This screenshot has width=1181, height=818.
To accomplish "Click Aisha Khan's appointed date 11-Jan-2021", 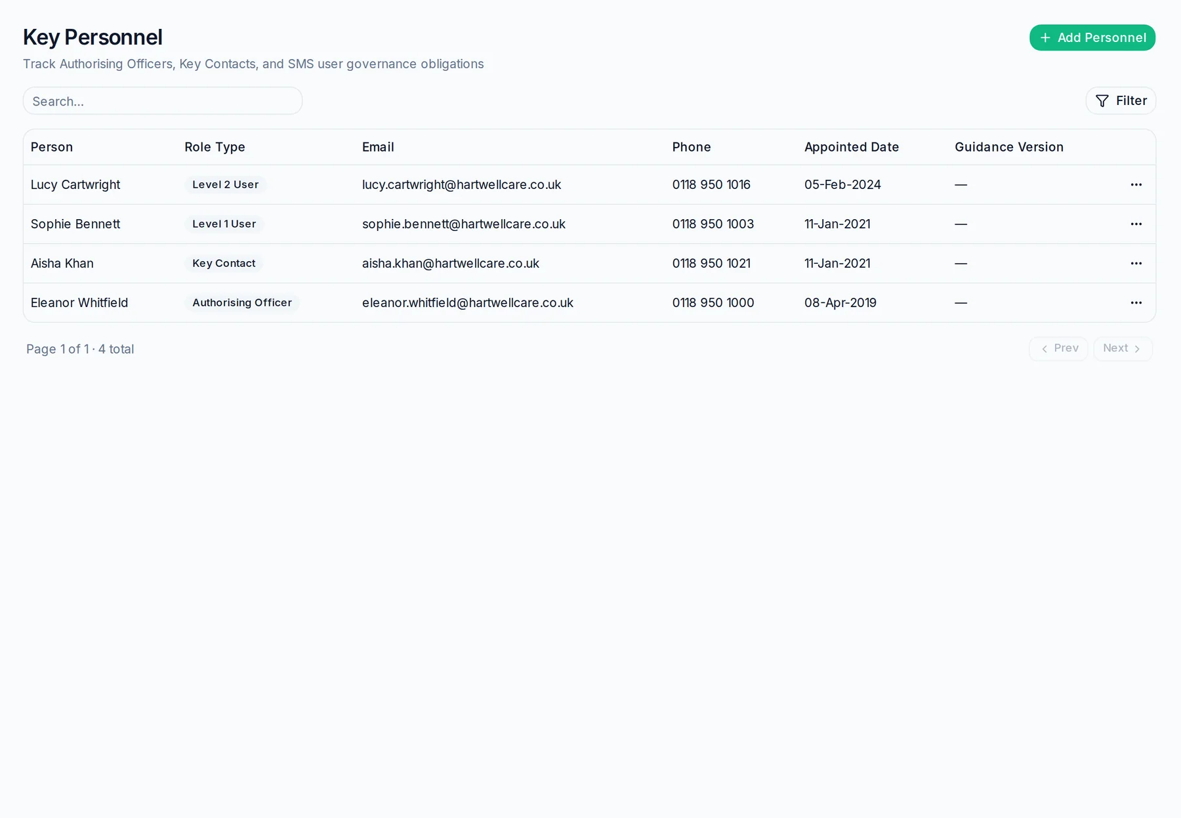I will (x=838, y=264).
